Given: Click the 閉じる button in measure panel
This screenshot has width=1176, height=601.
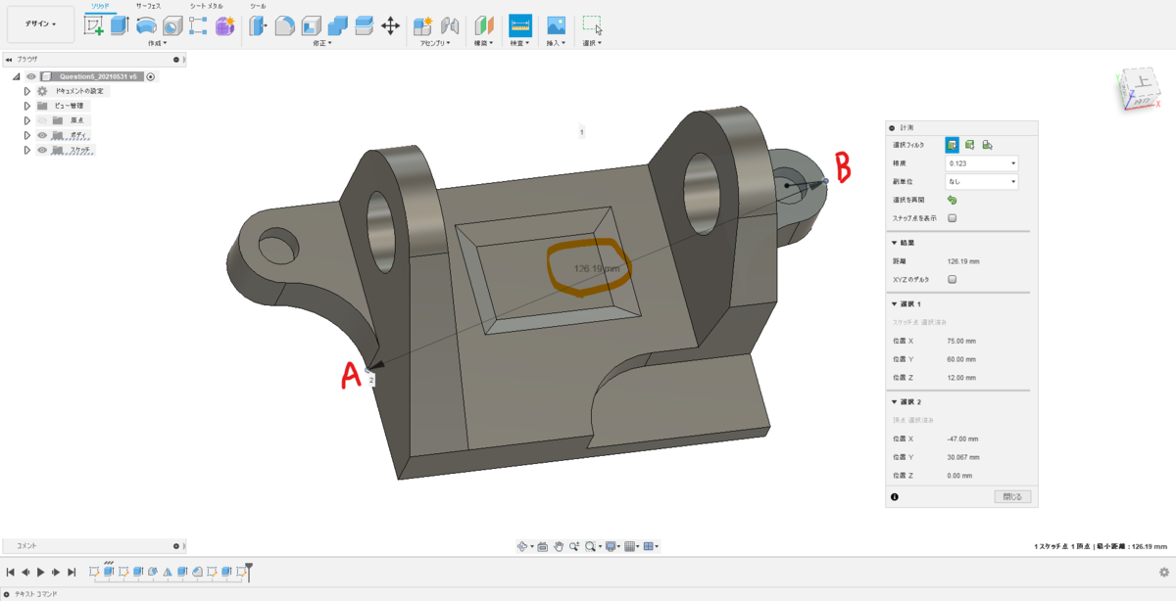Looking at the screenshot, I should point(1012,497).
